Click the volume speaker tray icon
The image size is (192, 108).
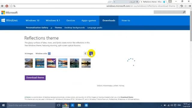[172, 105]
